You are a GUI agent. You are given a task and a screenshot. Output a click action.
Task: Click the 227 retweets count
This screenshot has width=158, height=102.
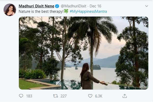pos(63,96)
